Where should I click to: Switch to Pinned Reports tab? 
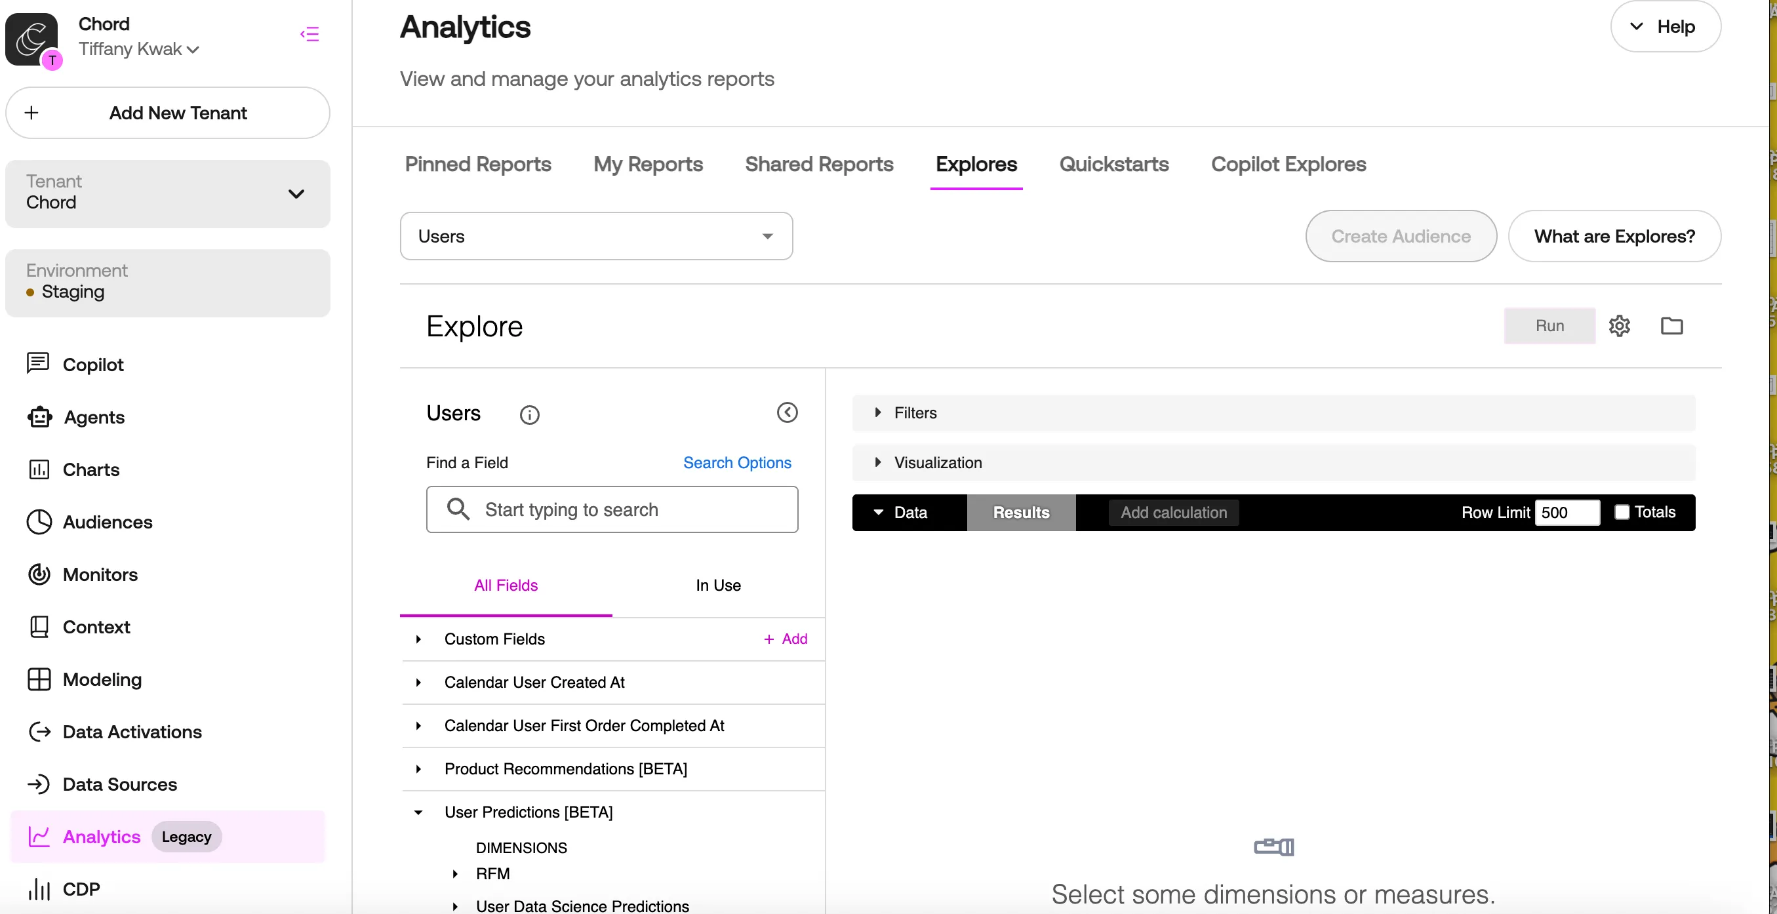(x=477, y=164)
